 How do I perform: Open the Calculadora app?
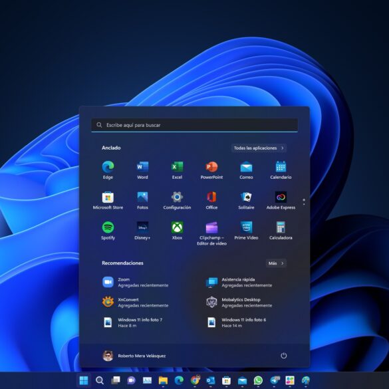281,231
